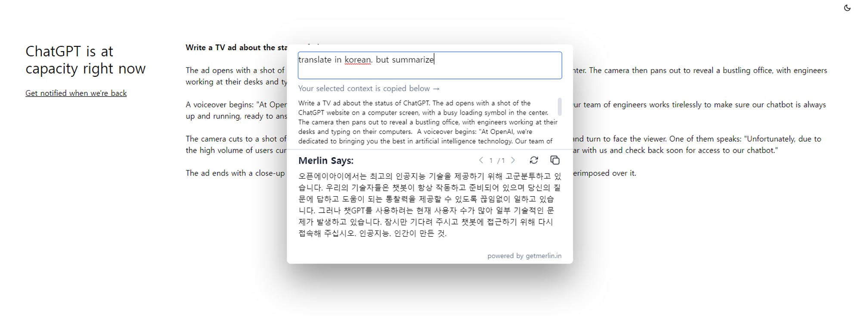The image size is (861, 316).
Task: Click the regenerate response refresh icon
Action: point(534,160)
